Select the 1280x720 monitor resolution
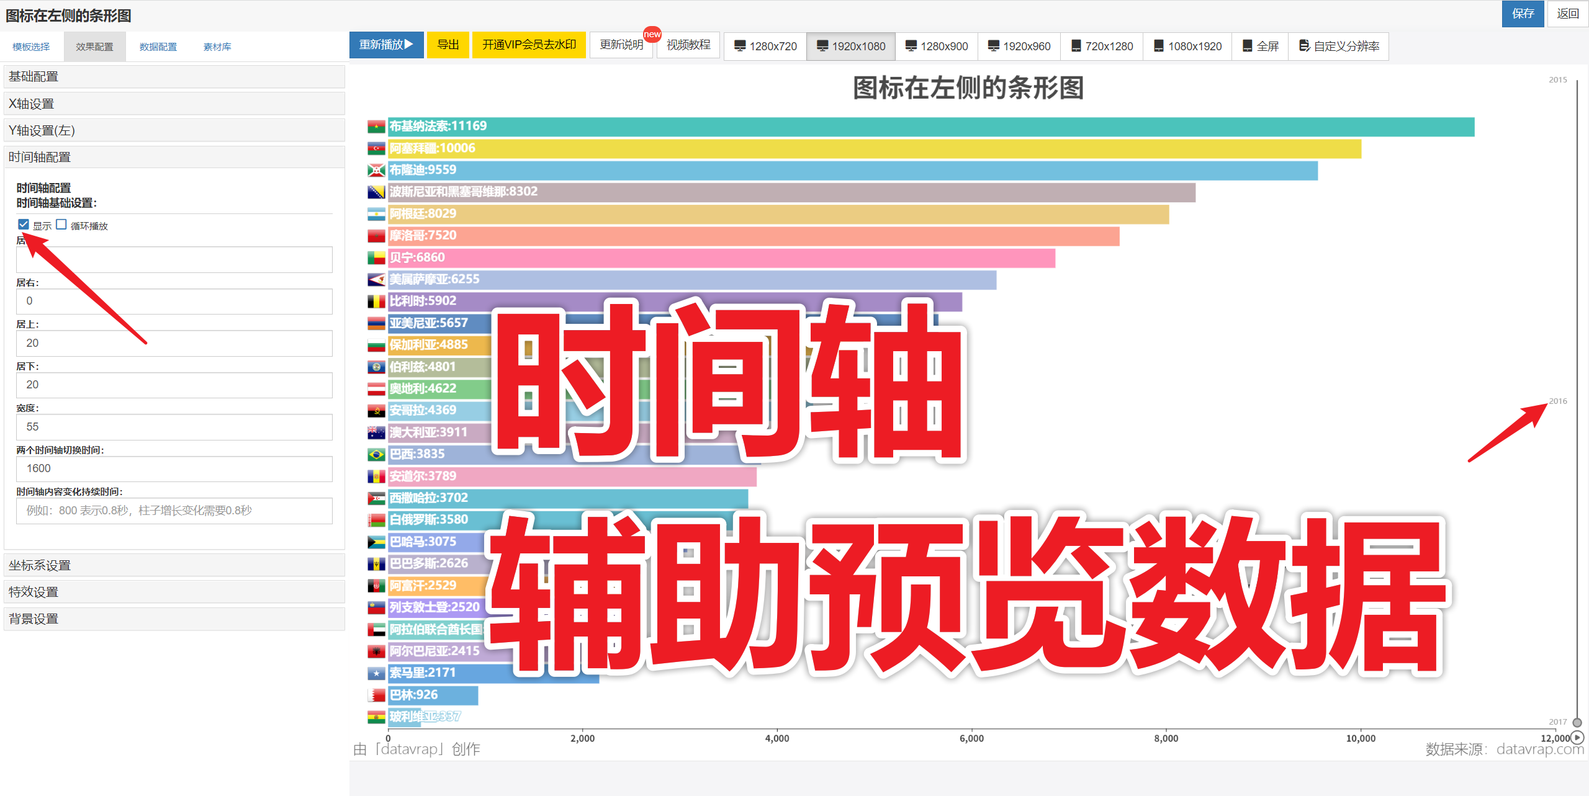The image size is (1589, 796). pyautogui.click(x=765, y=47)
